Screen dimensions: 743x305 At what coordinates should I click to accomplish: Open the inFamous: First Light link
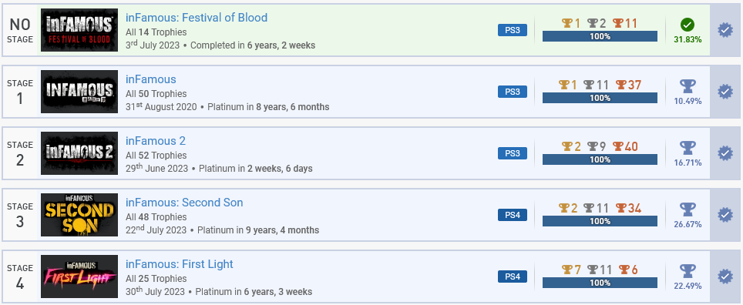coord(179,264)
